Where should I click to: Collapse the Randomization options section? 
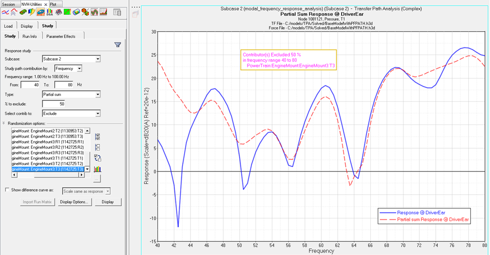click(x=4, y=123)
